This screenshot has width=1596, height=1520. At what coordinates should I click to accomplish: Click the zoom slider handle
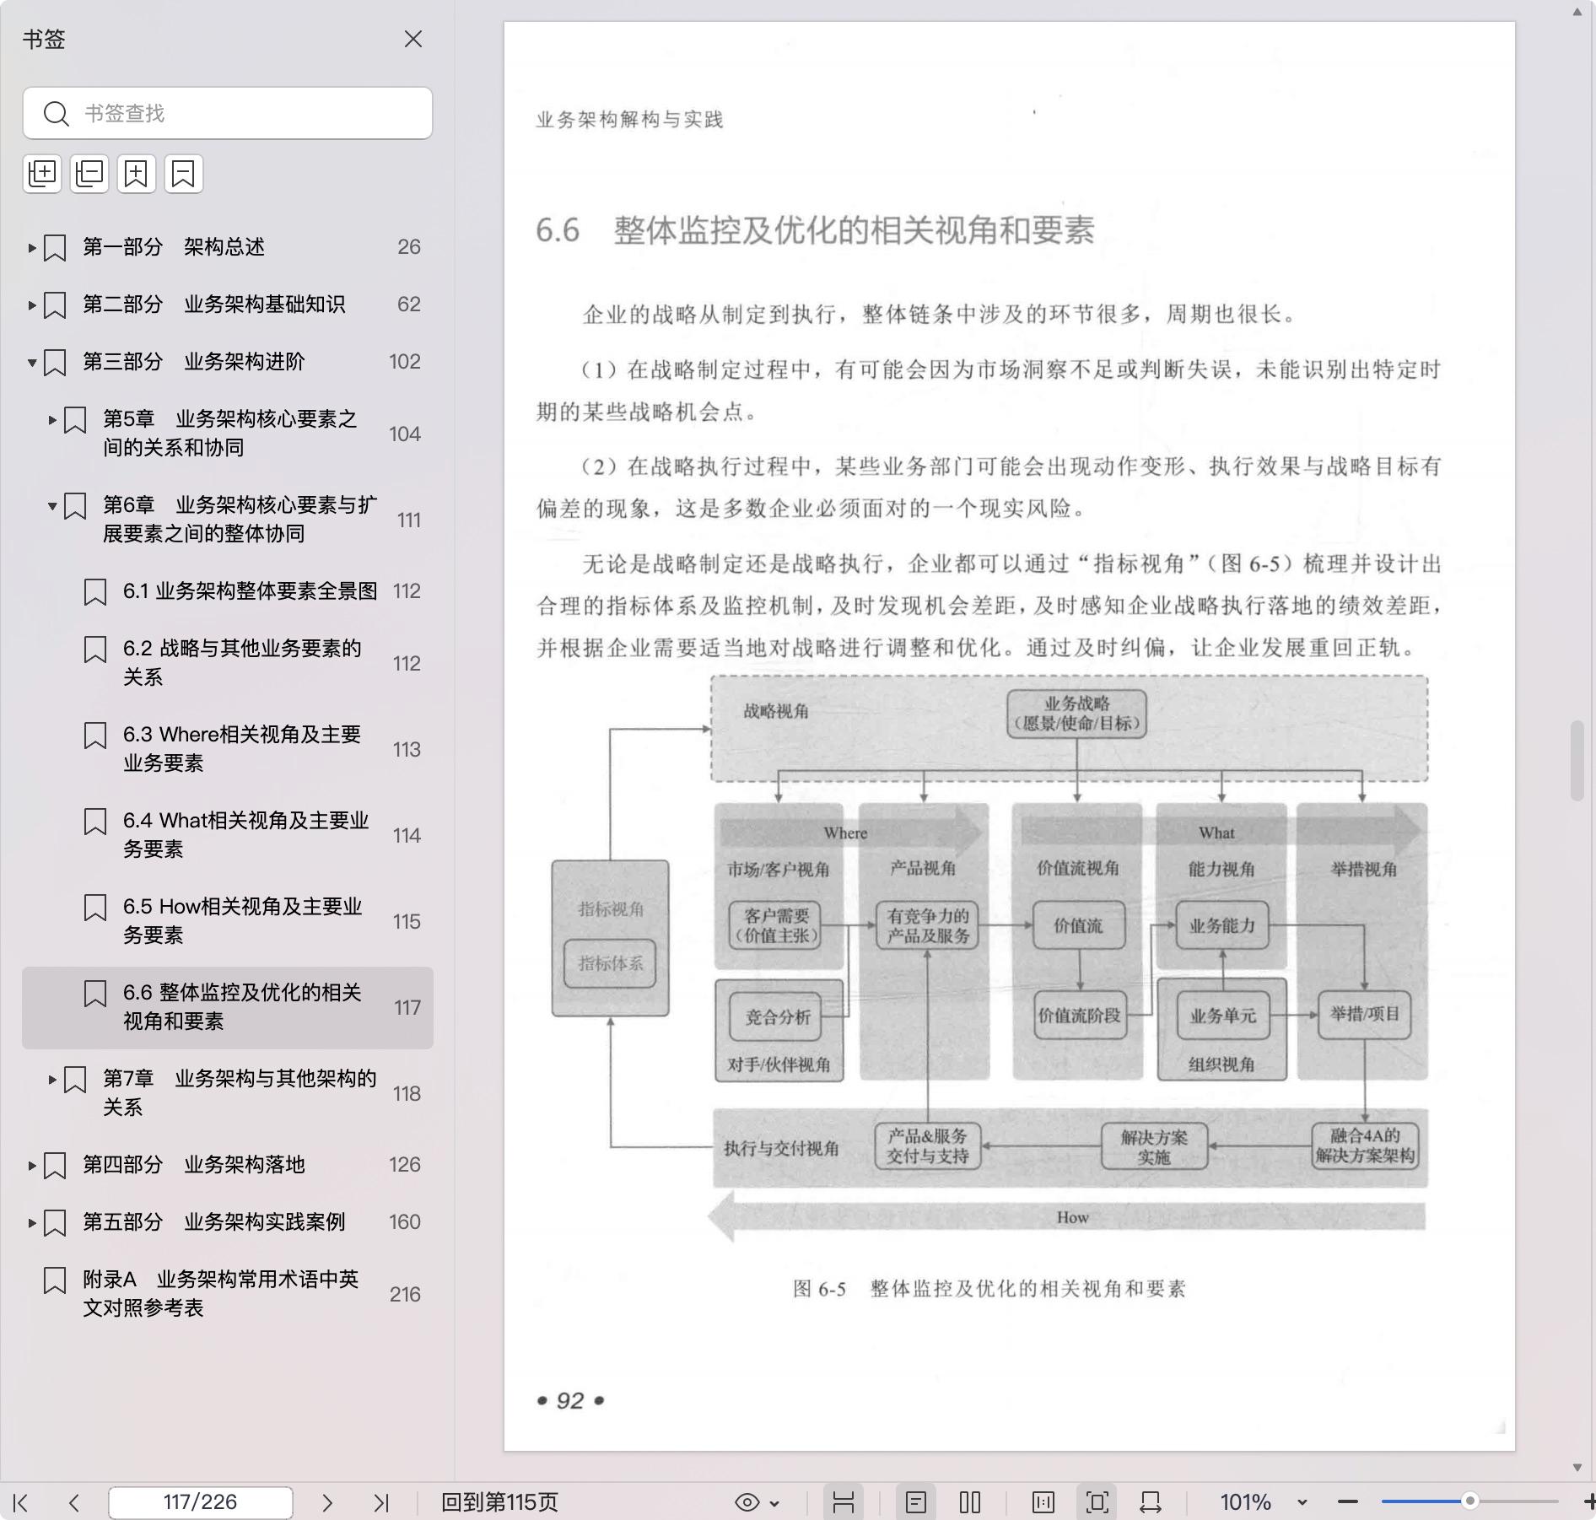pos(1469,1501)
